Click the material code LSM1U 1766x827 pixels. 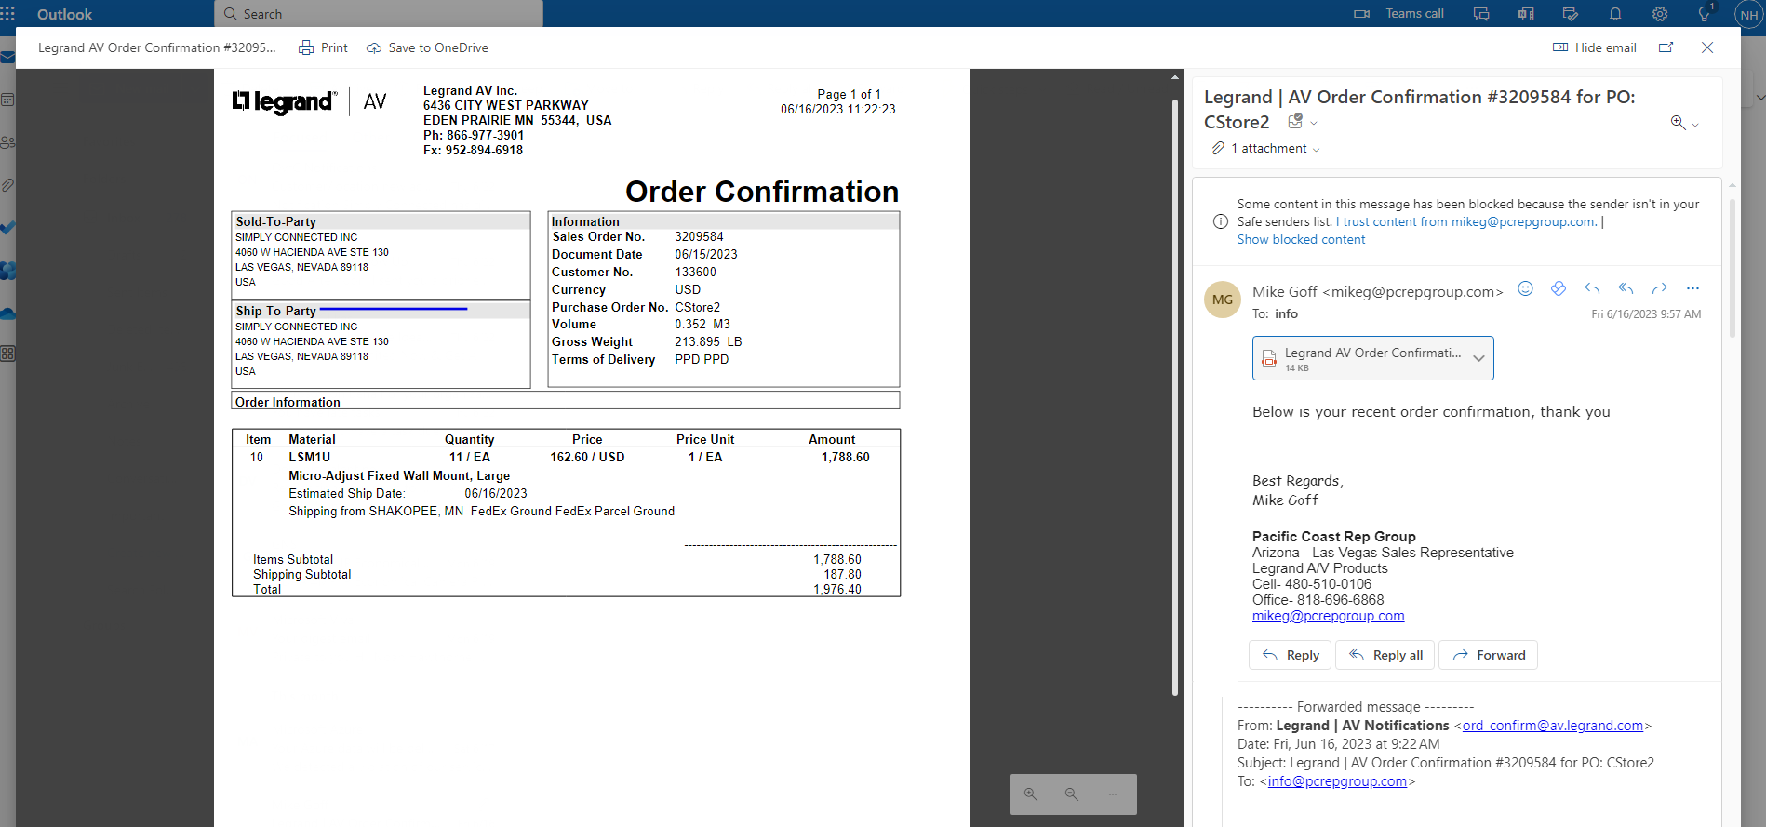tap(310, 457)
